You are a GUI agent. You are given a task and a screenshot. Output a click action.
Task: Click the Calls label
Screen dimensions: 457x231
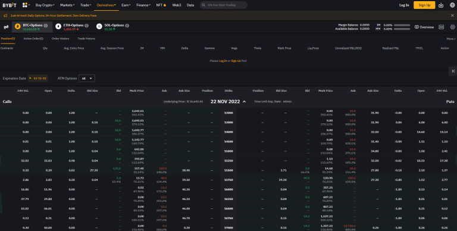[7, 101]
